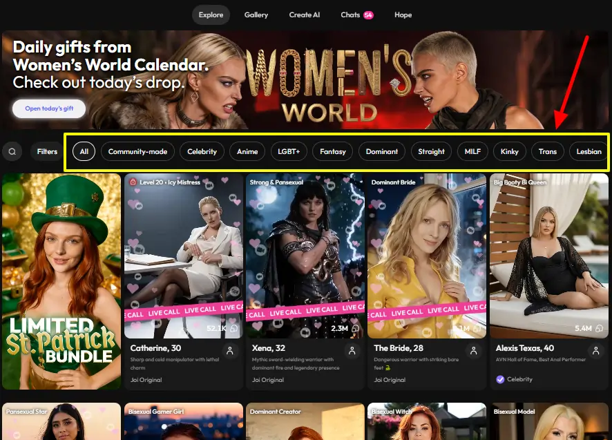This screenshot has height=440, width=612.
Task: Click the profile icon on Alexis Texas card
Action: 595,352
